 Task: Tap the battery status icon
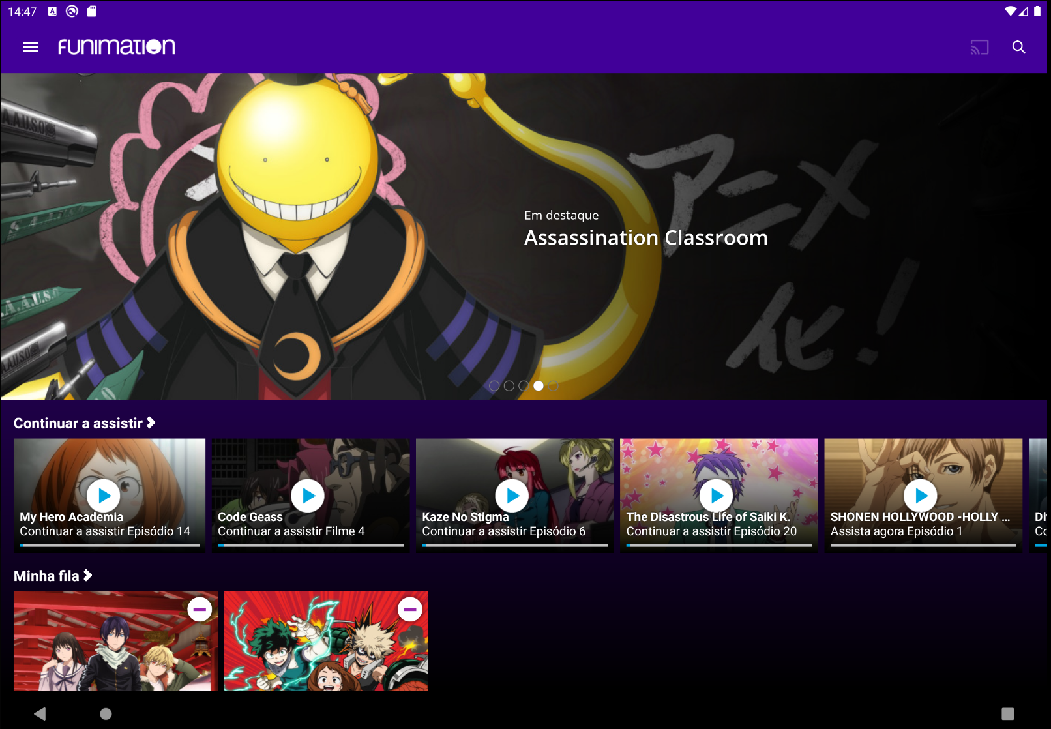click(x=1037, y=11)
